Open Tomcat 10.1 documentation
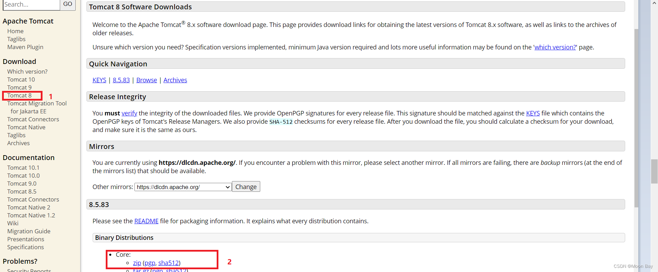 tap(23, 168)
